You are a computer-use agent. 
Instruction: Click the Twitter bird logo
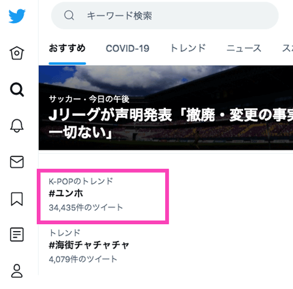[17, 16]
